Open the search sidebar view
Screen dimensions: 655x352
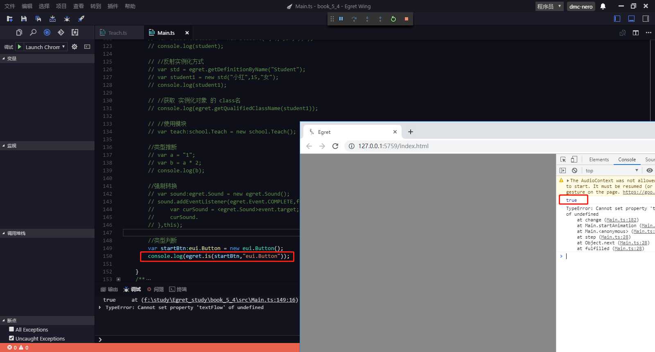pyautogui.click(x=33, y=32)
